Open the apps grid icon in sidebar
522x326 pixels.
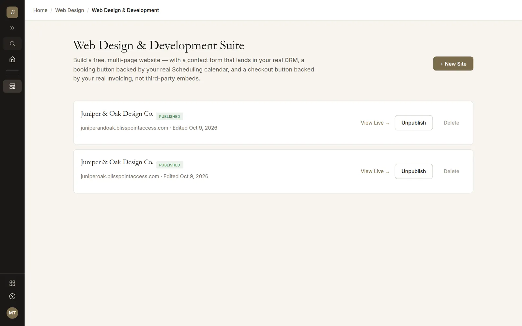(12, 283)
